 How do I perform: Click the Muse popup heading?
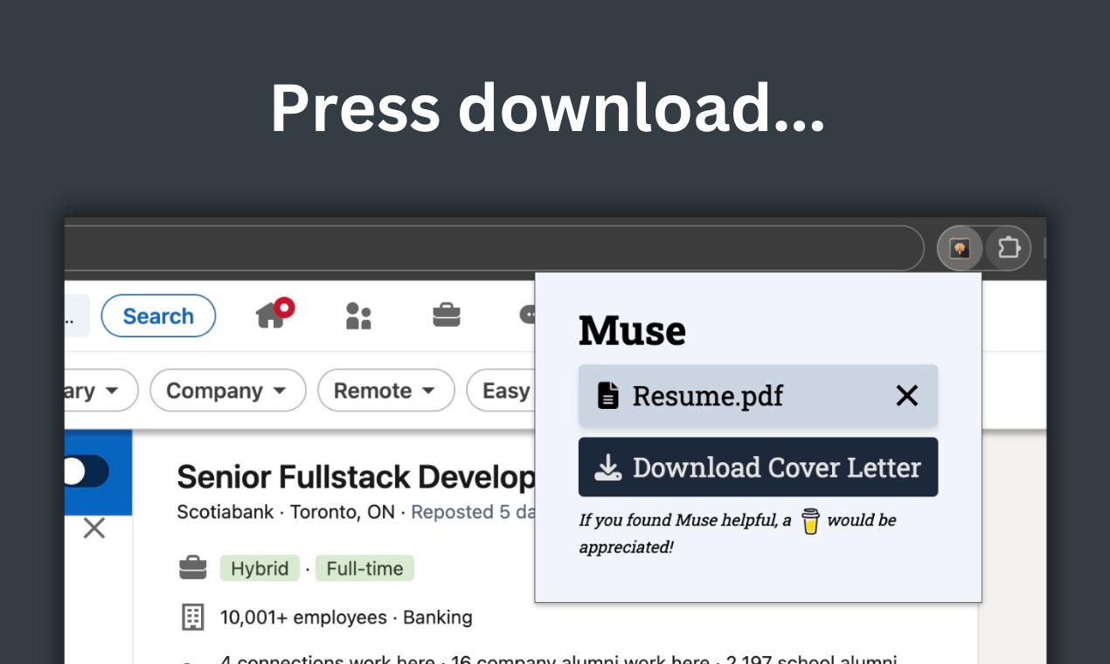tap(632, 331)
